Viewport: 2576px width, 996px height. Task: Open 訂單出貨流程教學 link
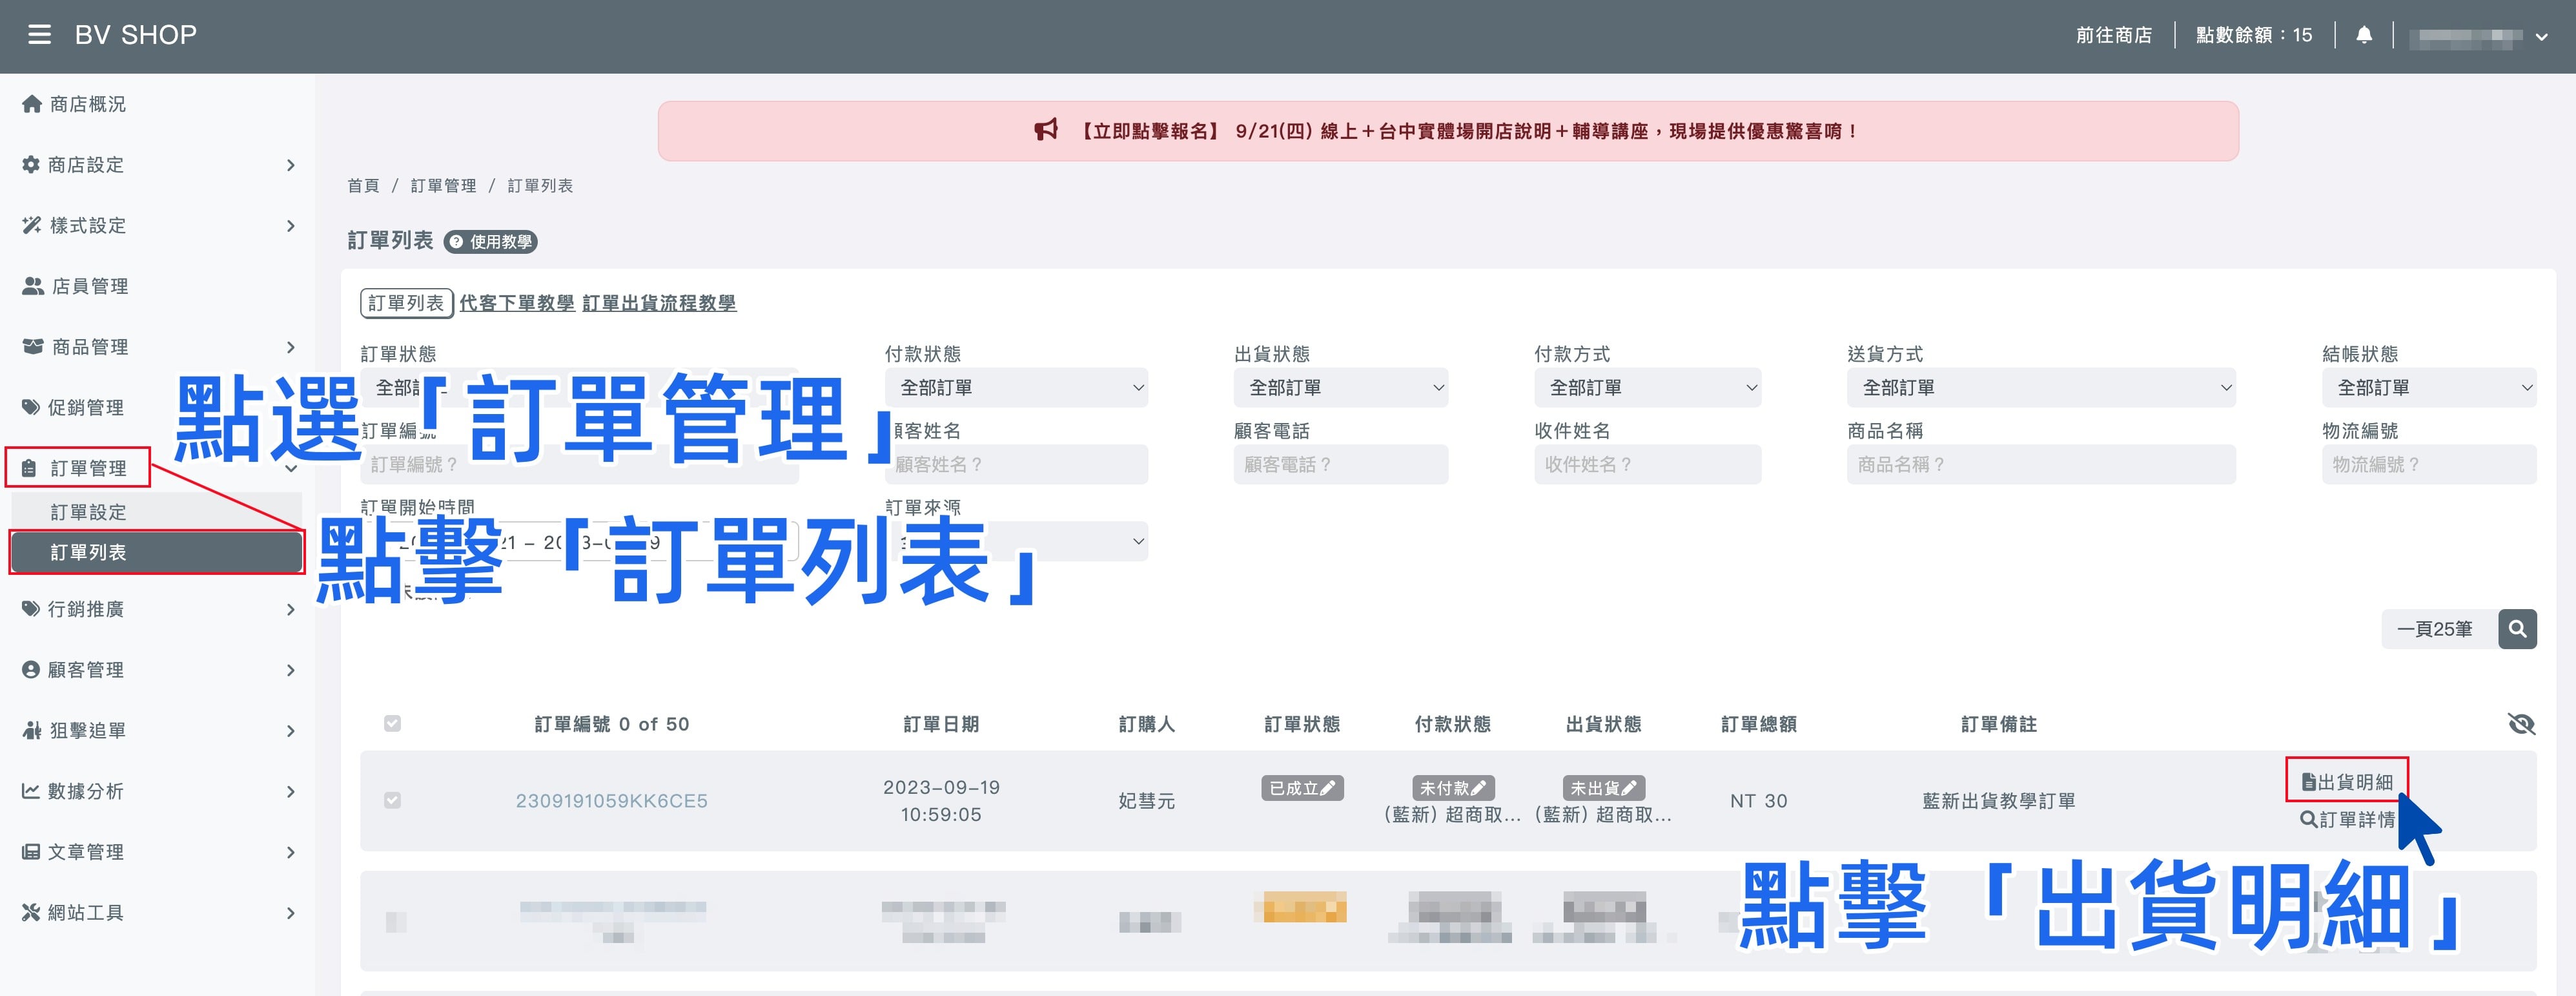click(659, 303)
